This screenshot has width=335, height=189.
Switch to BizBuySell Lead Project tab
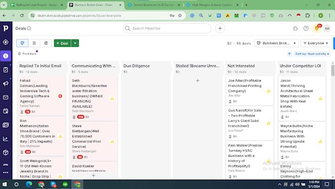click(x=36, y=5)
